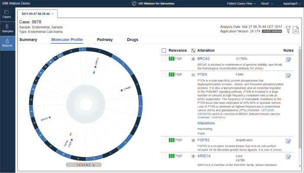Click the report document icon
Screen dimensions: 304x173
[296, 29]
